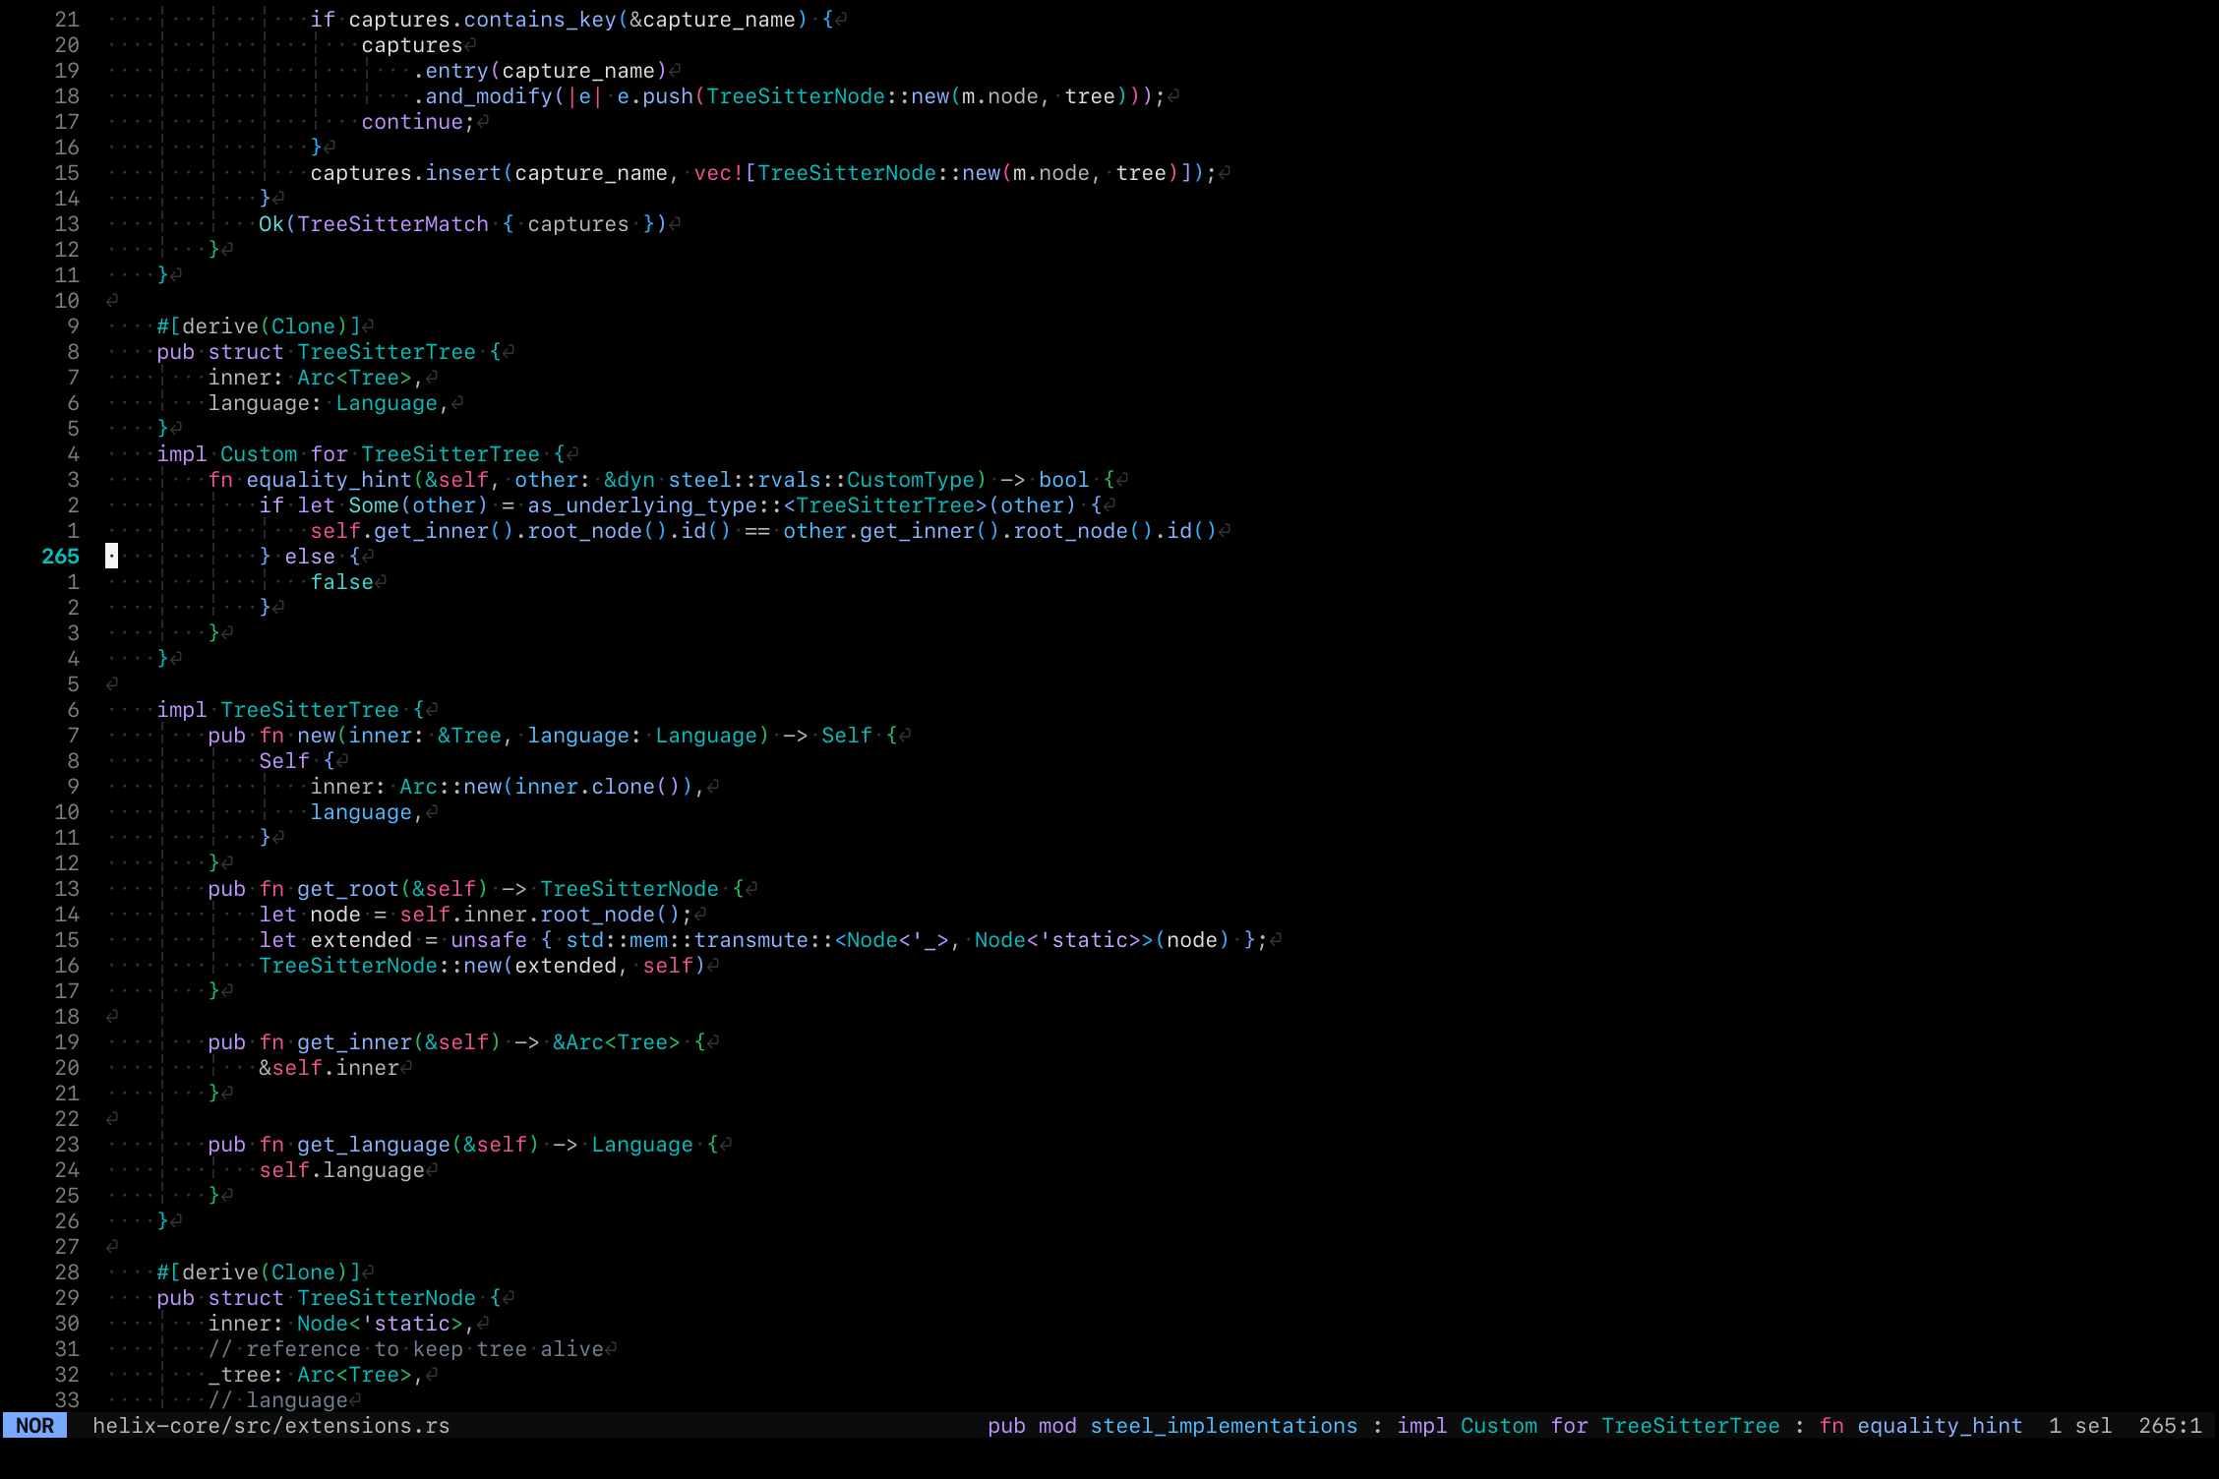
Task: Click 'fn equality_hint' breadcrumb in statusline
Action: 1921,1425
